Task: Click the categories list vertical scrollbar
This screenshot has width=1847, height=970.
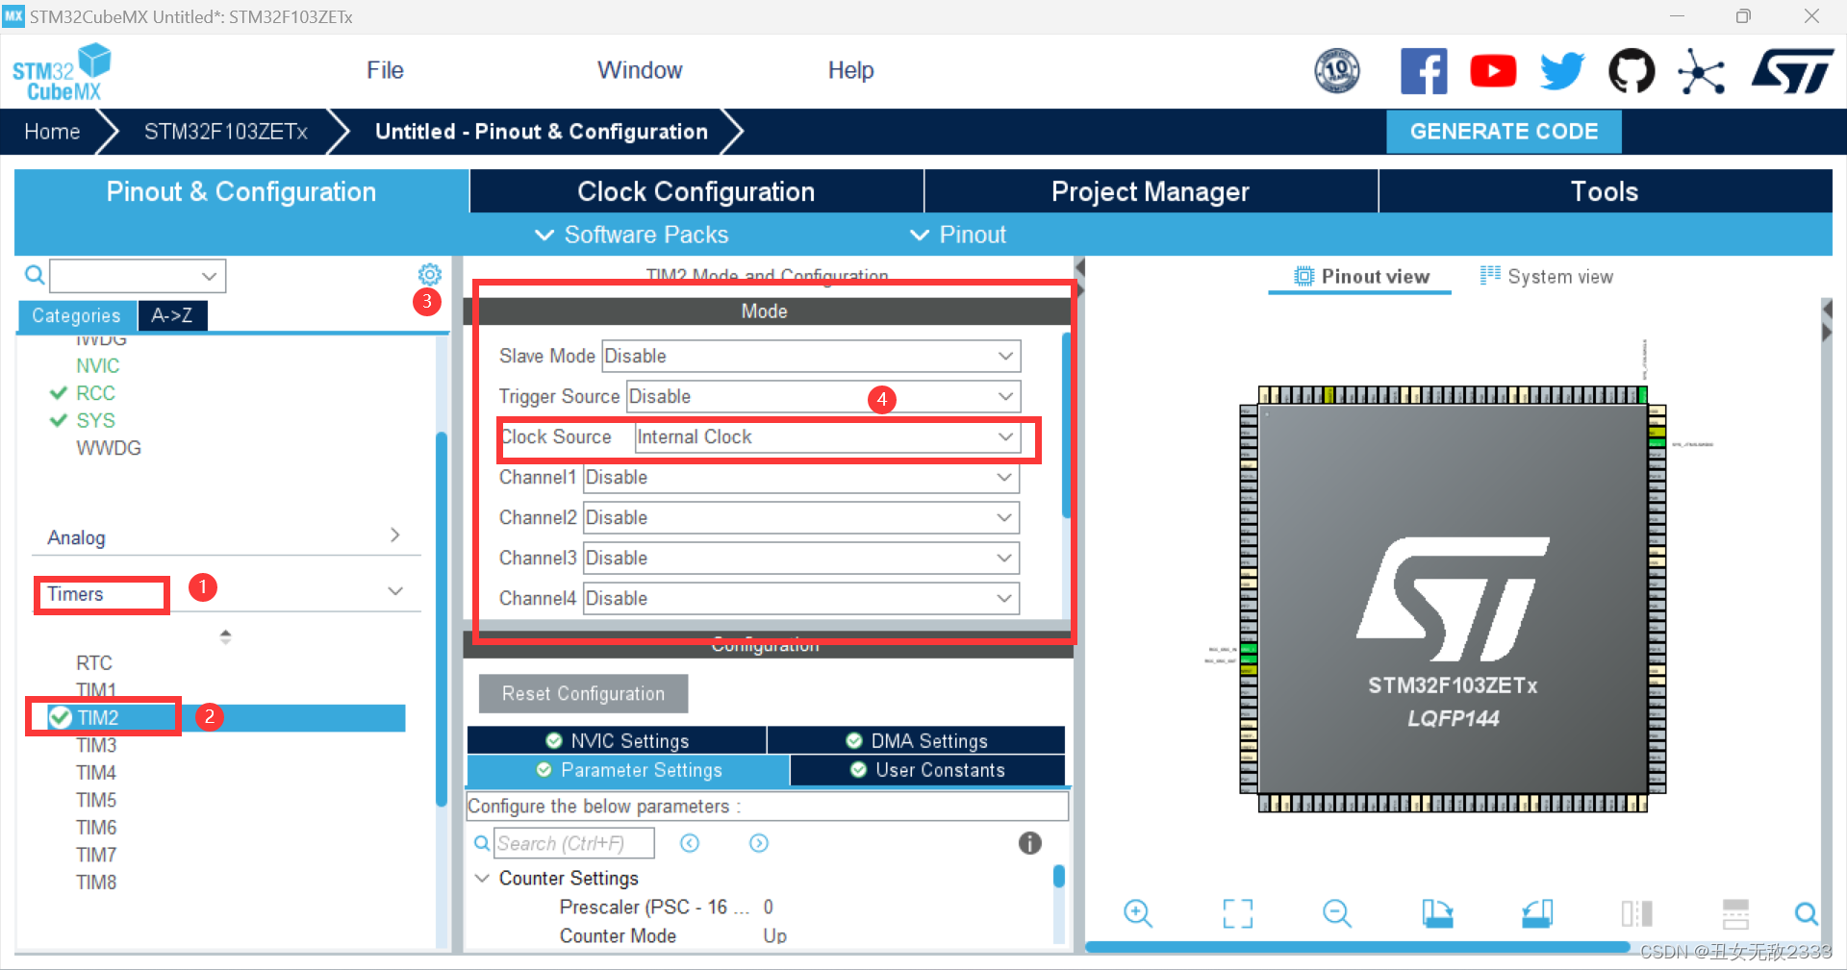Action: [442, 619]
